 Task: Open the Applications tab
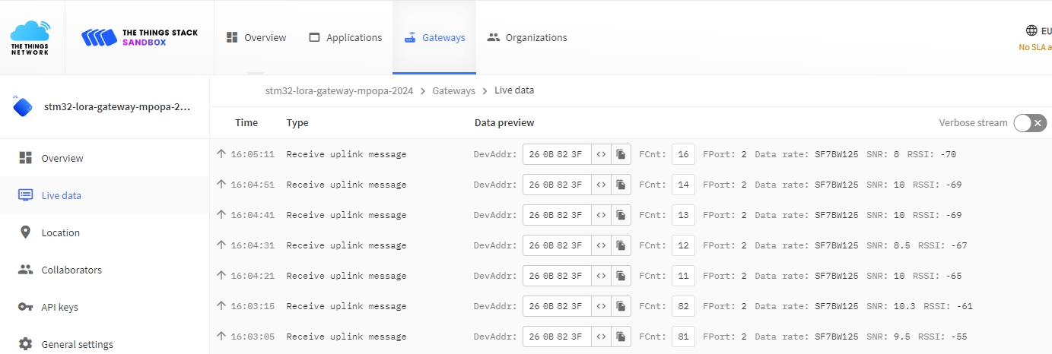345,37
